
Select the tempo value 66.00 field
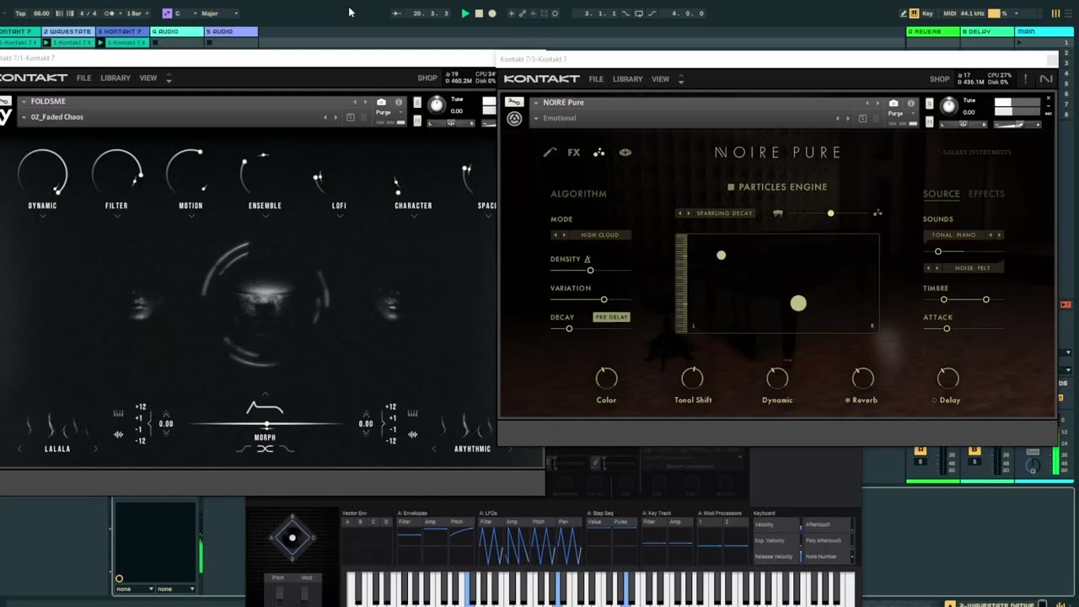coord(41,13)
